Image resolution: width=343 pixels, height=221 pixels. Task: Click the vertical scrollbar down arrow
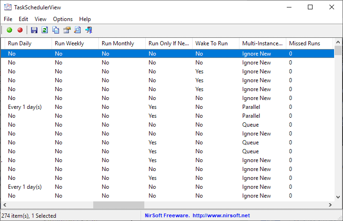pos(338,197)
